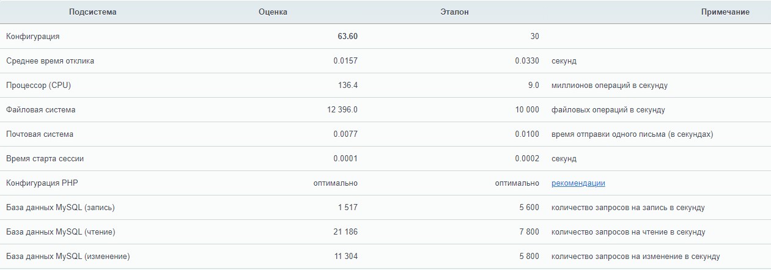Select the Конфигурация row label
Screen dimensions: 771x270
(x=33, y=37)
